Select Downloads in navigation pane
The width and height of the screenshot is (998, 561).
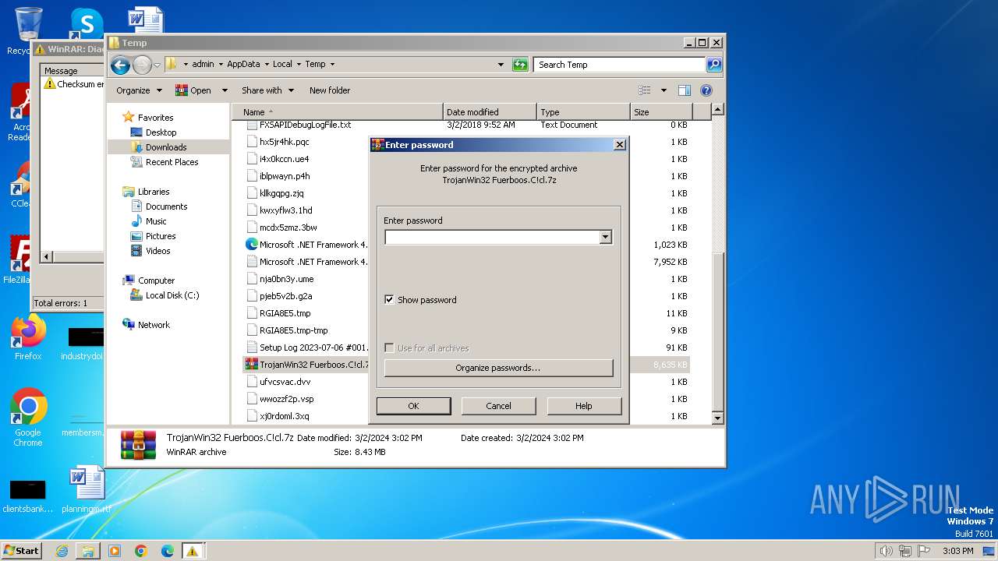coord(165,147)
